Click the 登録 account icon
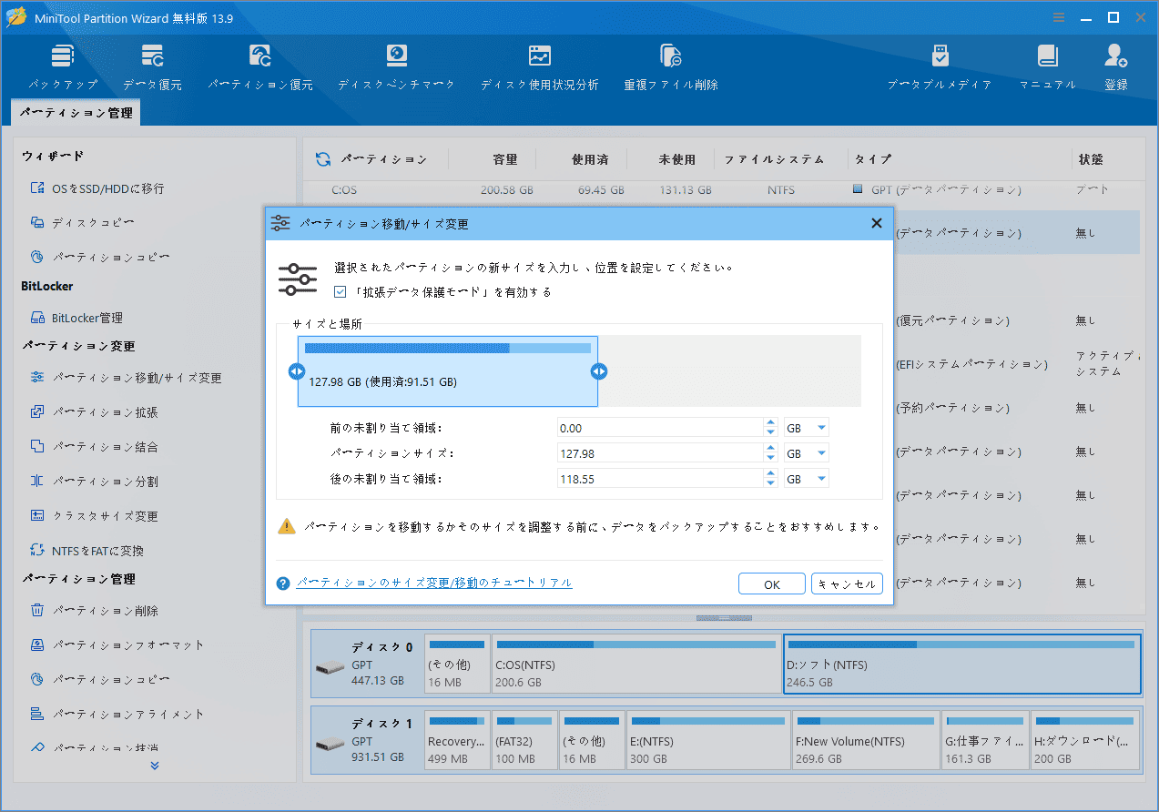This screenshot has height=812, width=1159. (1116, 66)
